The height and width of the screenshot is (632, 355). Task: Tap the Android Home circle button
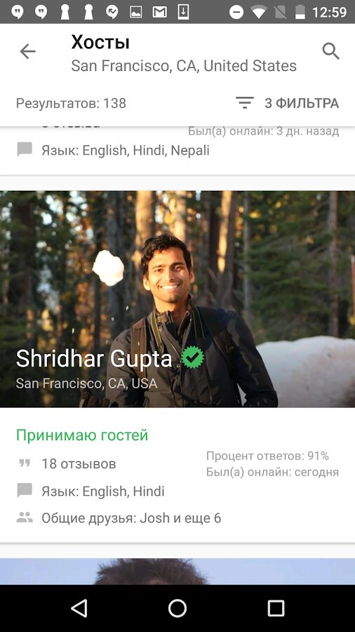click(177, 608)
